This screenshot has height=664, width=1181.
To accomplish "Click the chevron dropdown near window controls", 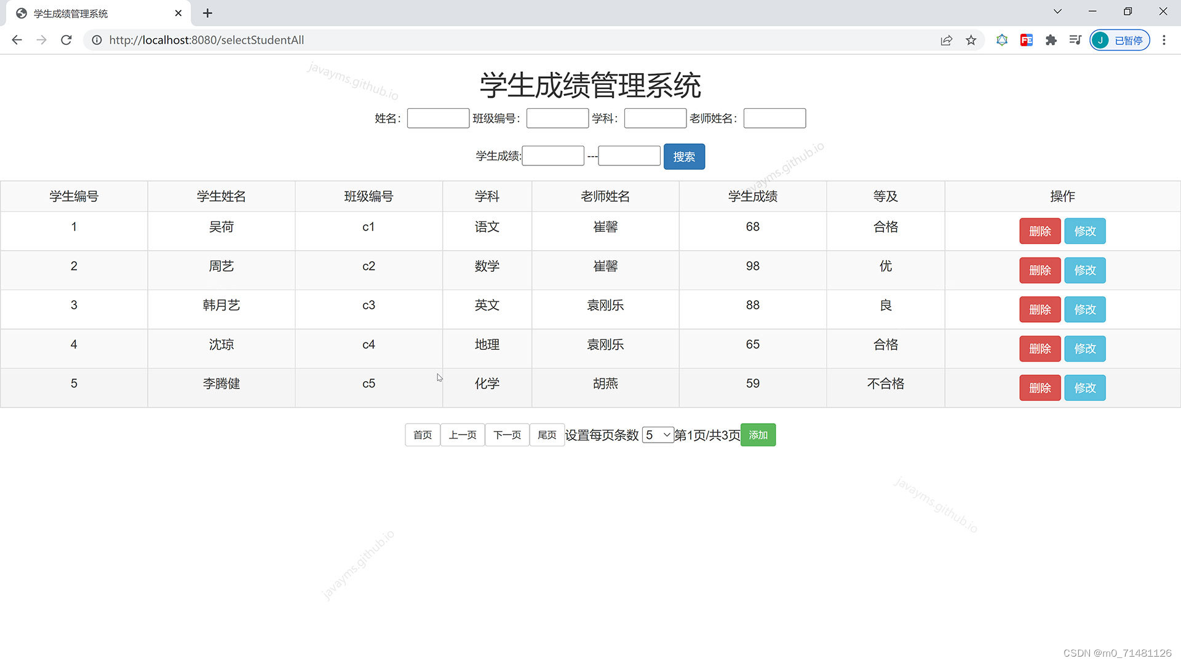I will coord(1057,11).
